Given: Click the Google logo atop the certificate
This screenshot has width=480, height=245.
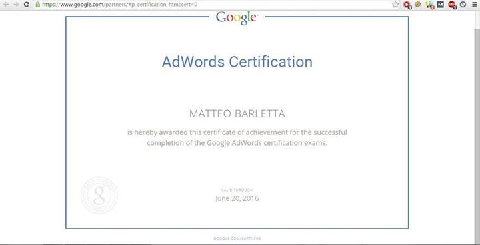Looking at the screenshot, I should [x=236, y=18].
